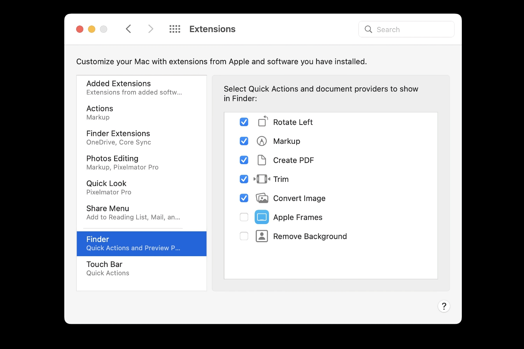Screen dimensions: 524x349
Task: Go forward with the right chevron
Action: [x=151, y=29]
